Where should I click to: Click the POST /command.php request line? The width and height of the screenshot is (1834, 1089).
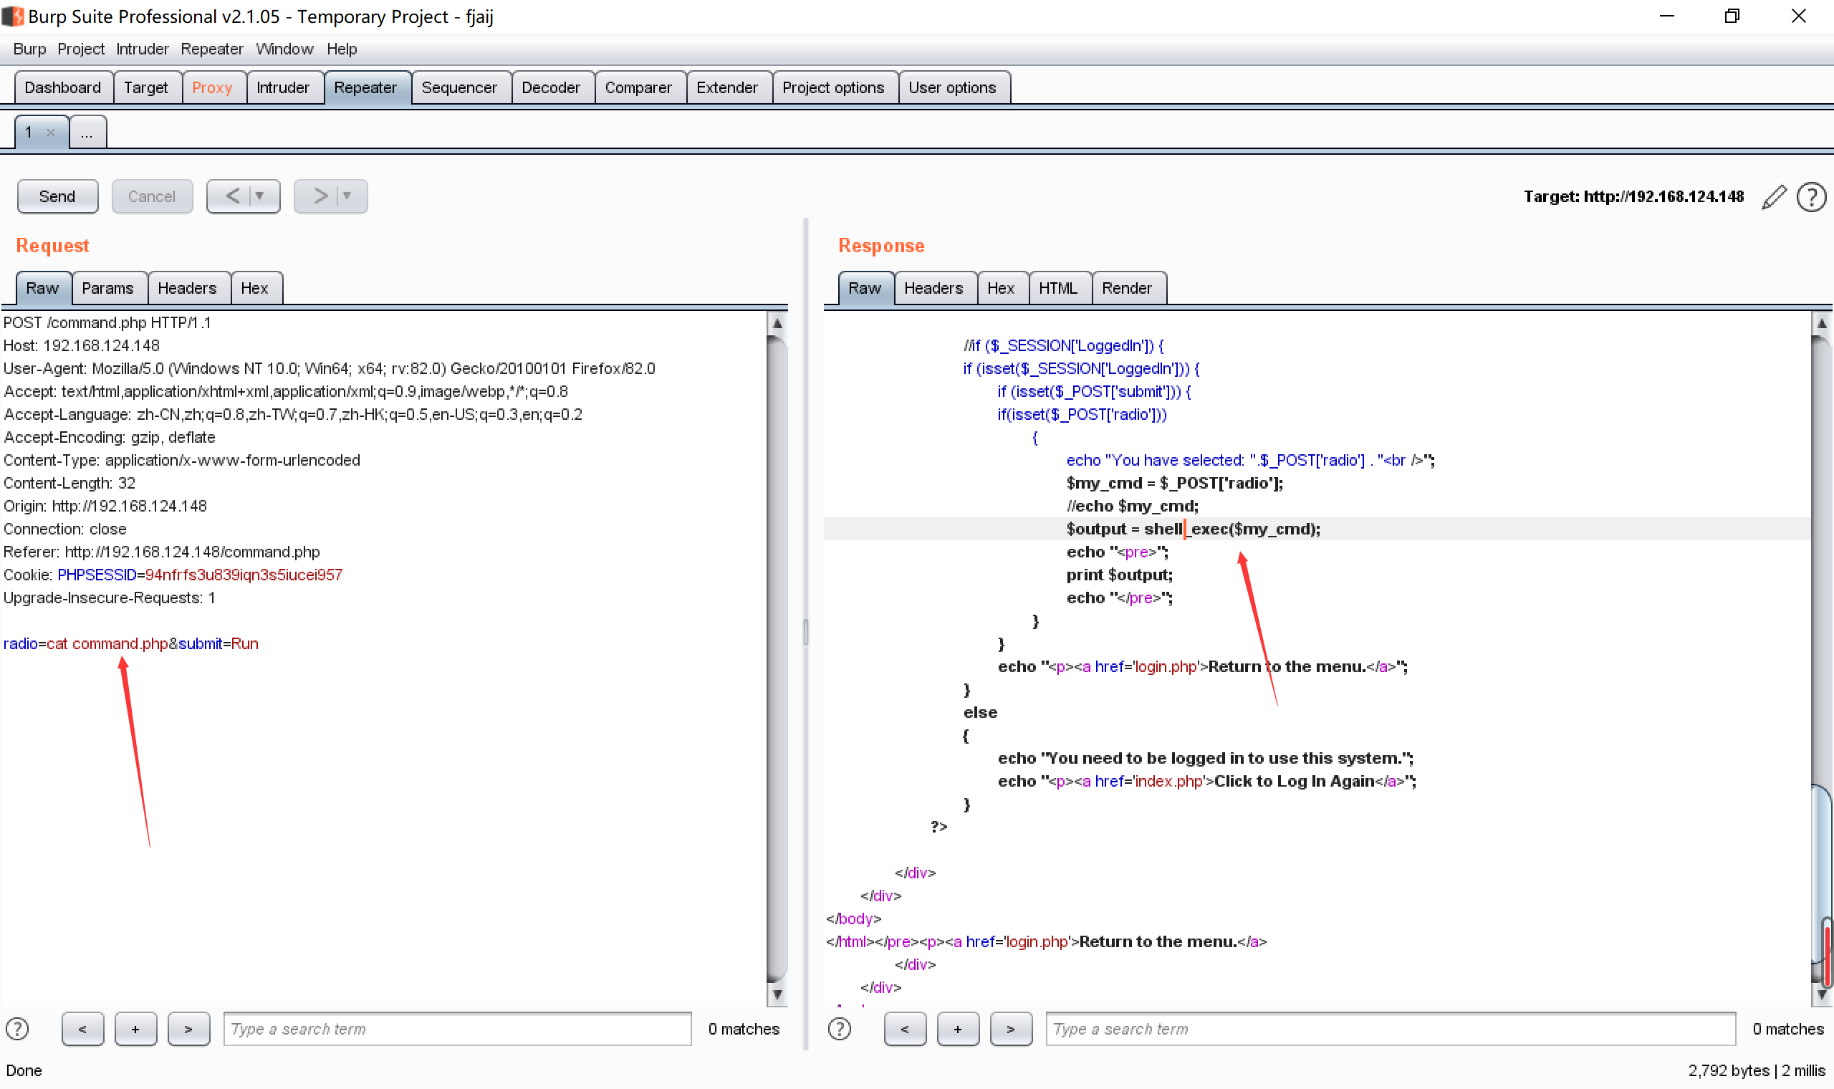107,323
